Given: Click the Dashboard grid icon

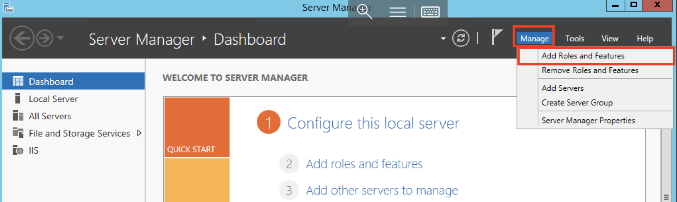Looking at the screenshot, I should coord(18,81).
